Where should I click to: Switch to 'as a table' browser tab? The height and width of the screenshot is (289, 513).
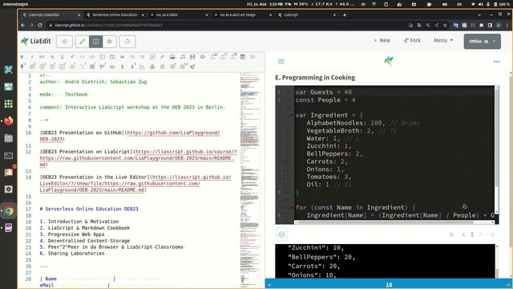179,15
